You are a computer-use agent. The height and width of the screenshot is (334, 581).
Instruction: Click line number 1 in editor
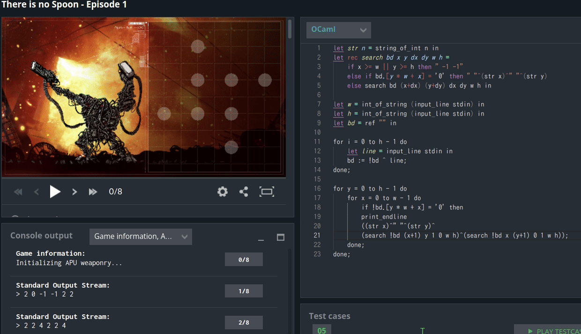point(319,48)
